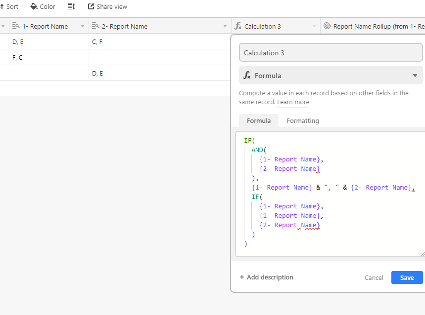The height and width of the screenshot is (315, 425).
Task: Click the Calculation 3 field name input
Action: pyautogui.click(x=331, y=53)
